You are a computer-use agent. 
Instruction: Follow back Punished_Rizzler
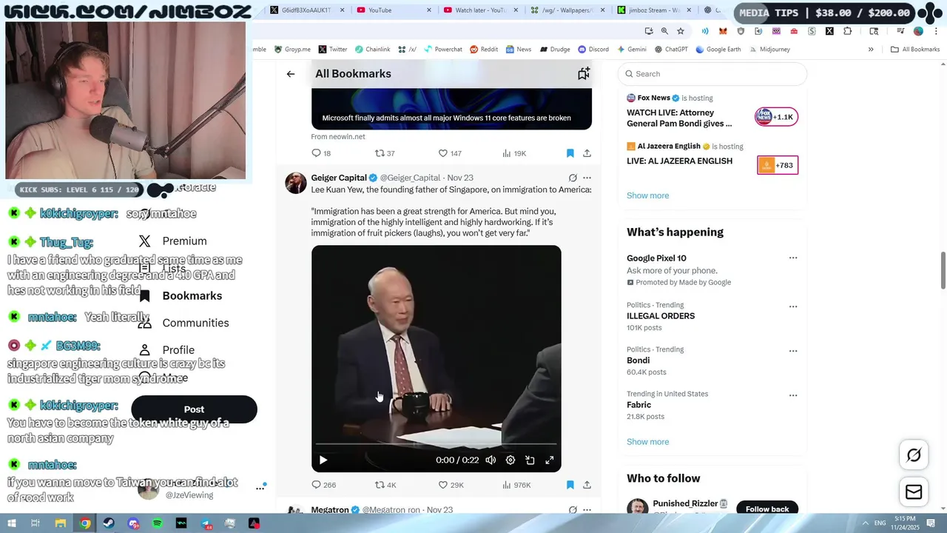coord(767,509)
